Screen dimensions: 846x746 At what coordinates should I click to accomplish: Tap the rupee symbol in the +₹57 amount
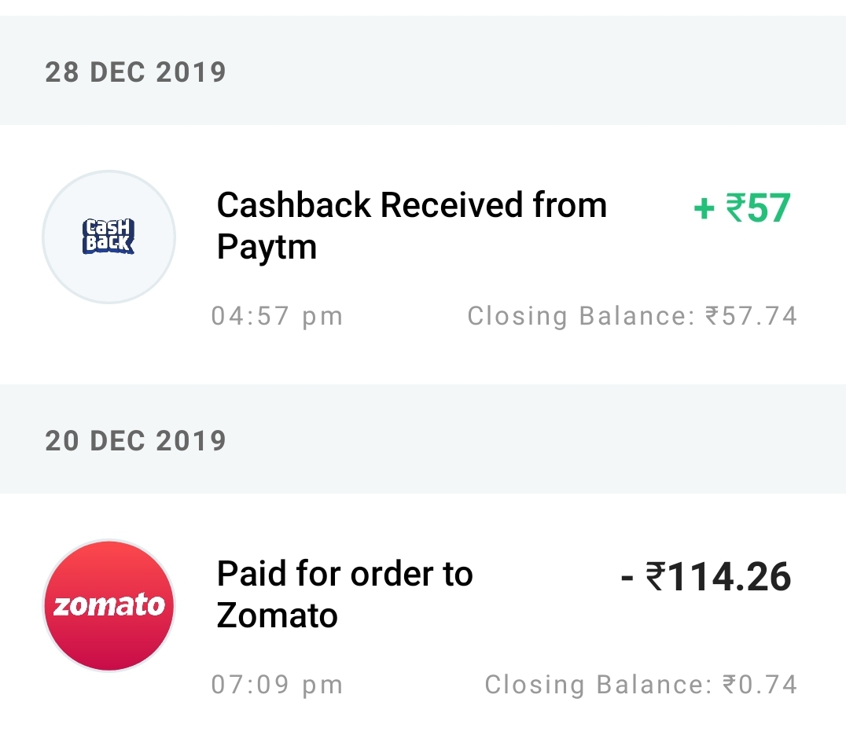[x=735, y=209]
